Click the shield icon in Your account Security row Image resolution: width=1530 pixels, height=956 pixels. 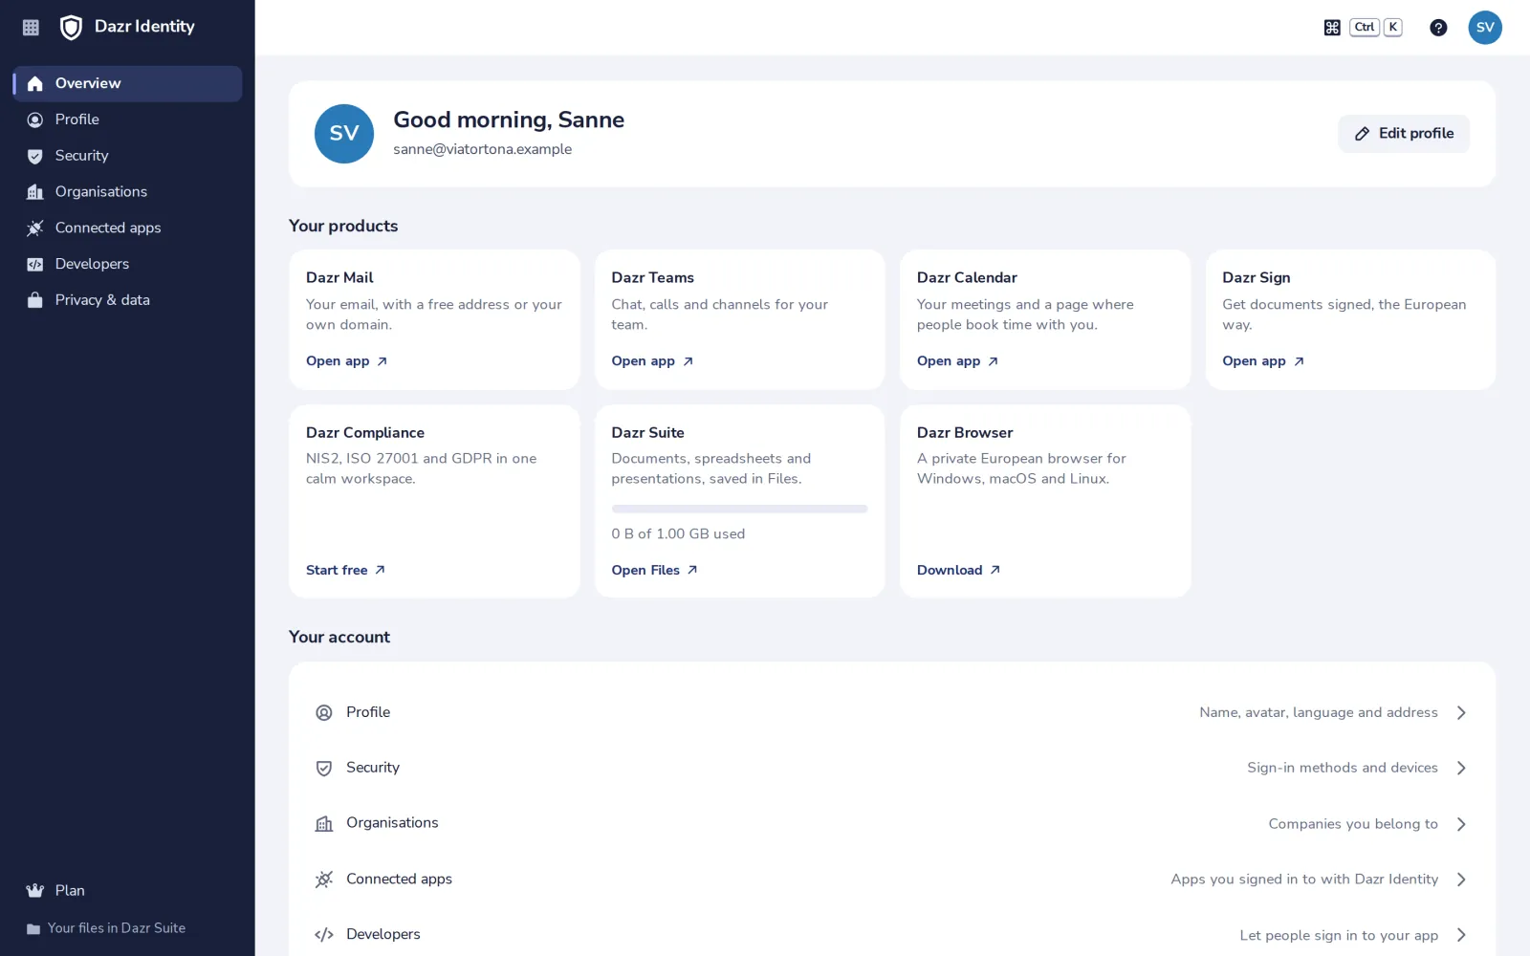coord(324,769)
